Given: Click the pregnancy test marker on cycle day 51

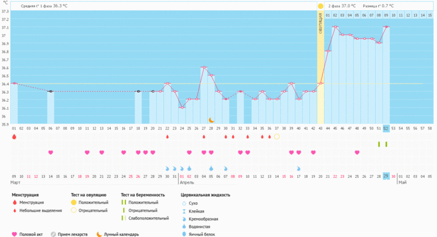Looking at the screenshot, I should 379,144.
